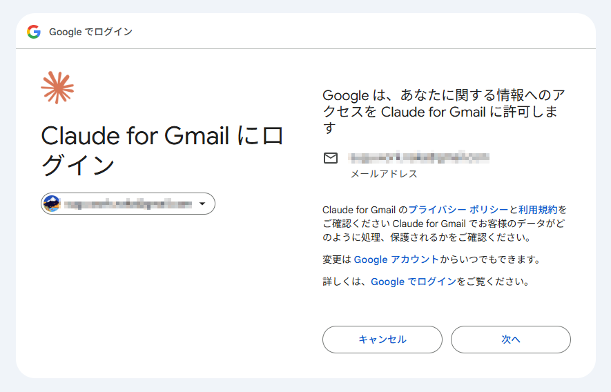Open the blurred account email chip
The height and width of the screenshot is (392, 611).
click(128, 204)
